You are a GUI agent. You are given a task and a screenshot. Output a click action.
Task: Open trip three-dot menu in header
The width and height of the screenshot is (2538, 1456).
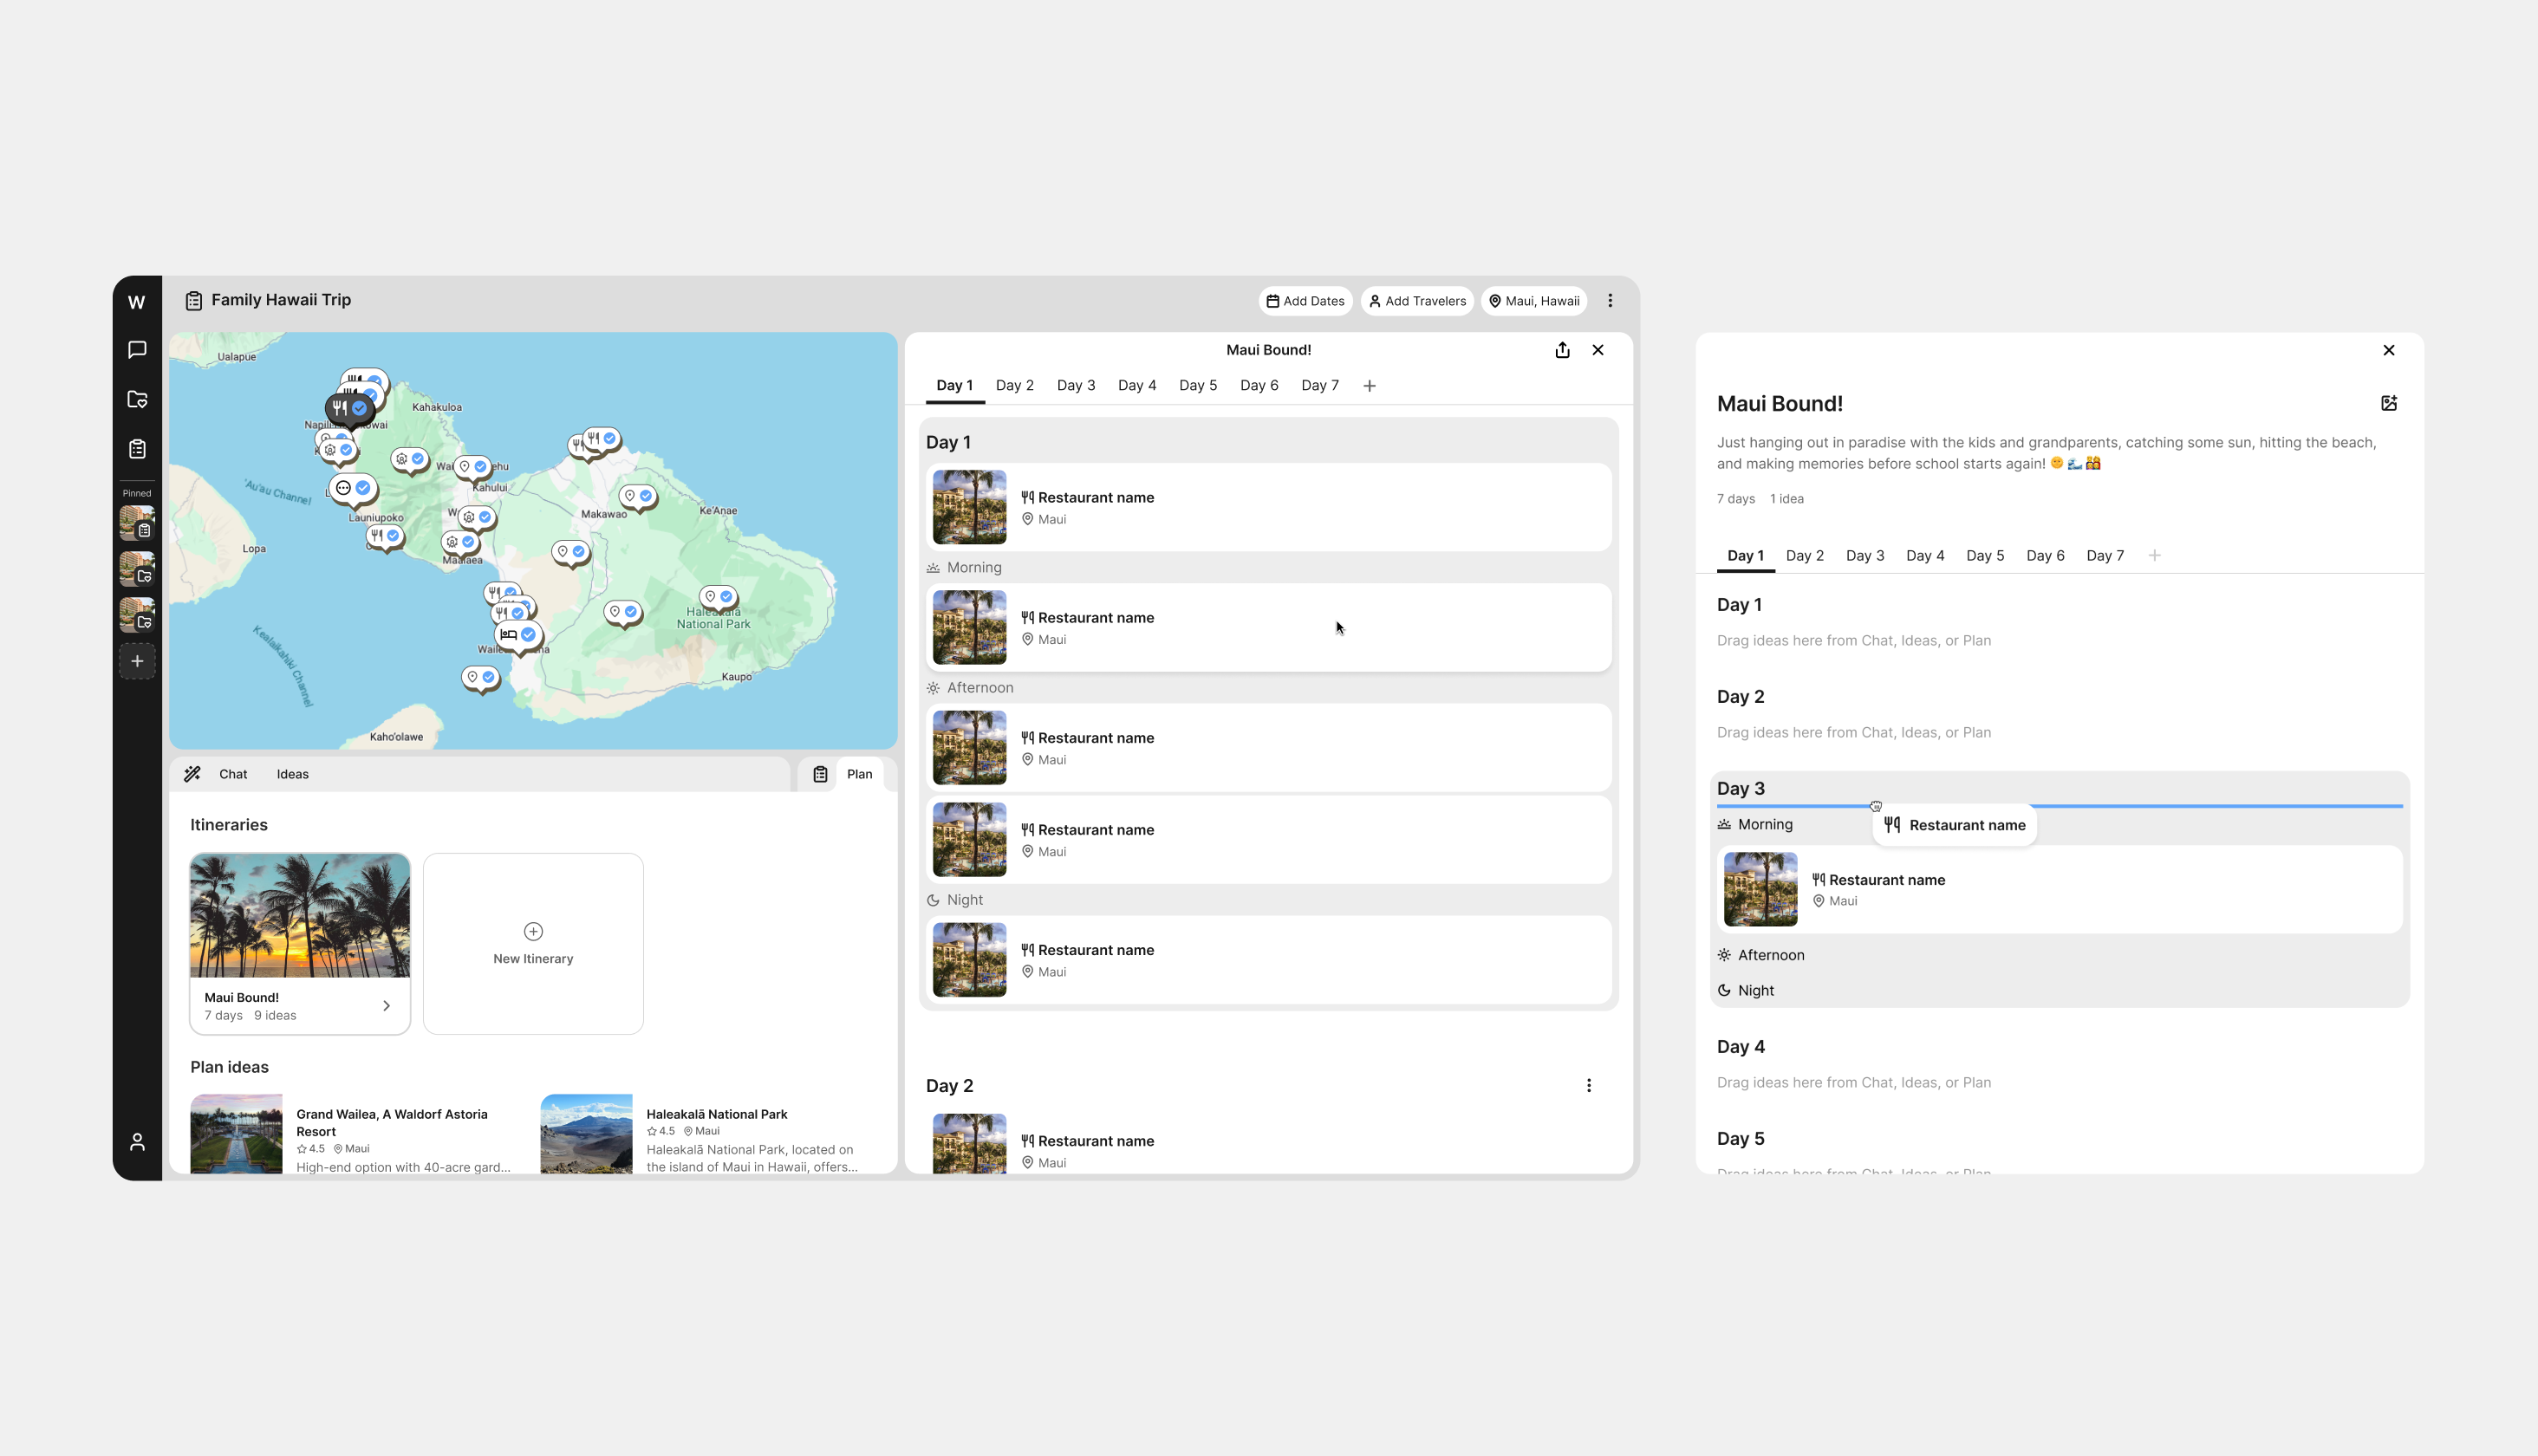[1610, 301]
